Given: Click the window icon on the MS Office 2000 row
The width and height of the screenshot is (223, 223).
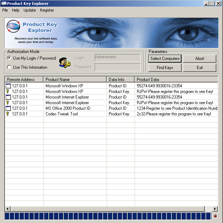Looking at the screenshot, I should 8,108.
